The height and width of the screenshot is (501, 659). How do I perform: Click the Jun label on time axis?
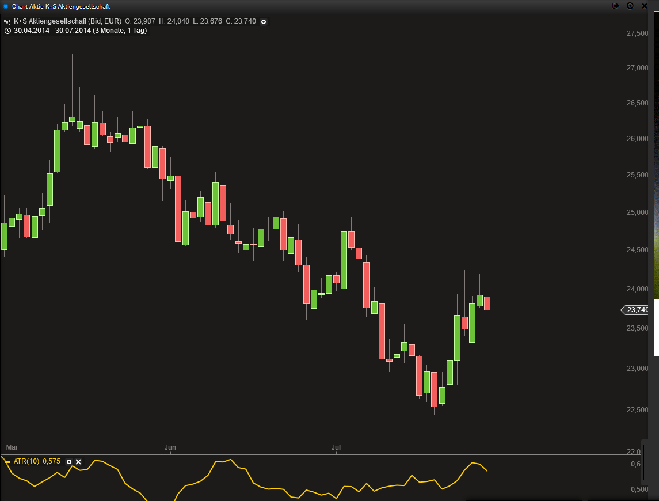[x=170, y=447]
